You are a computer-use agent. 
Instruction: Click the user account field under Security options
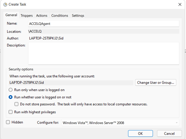tap(71, 83)
